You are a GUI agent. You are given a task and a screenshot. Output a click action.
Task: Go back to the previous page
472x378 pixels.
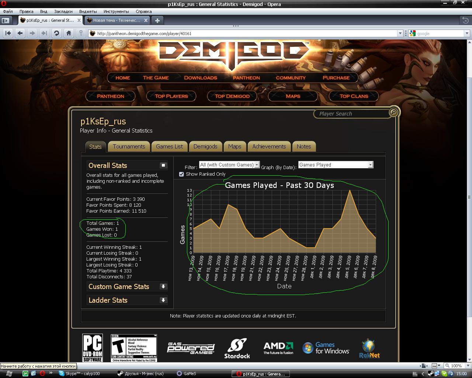coord(20,33)
